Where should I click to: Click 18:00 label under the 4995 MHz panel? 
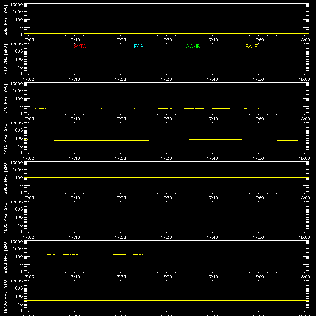[304, 237]
